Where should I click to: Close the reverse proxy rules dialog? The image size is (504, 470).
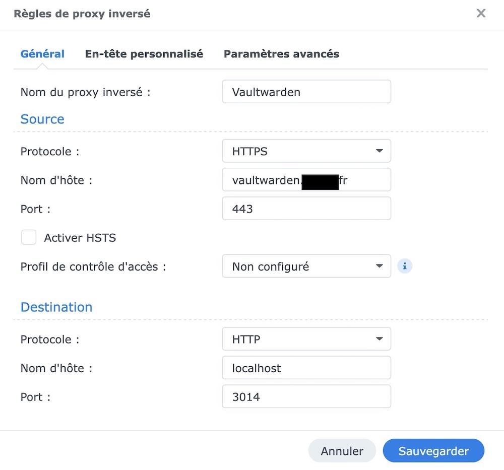click(481, 14)
